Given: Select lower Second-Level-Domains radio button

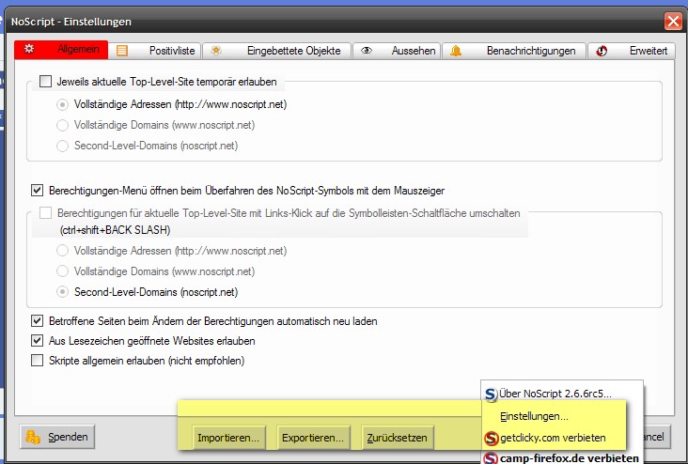Looking at the screenshot, I should tap(62, 292).
